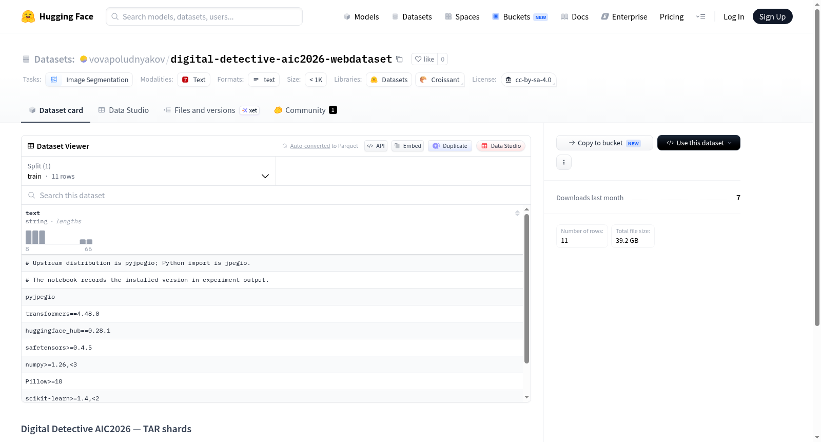This screenshot has height=442, width=821.
Task: Select row 'Pillow>=10'
Action: 272,381
